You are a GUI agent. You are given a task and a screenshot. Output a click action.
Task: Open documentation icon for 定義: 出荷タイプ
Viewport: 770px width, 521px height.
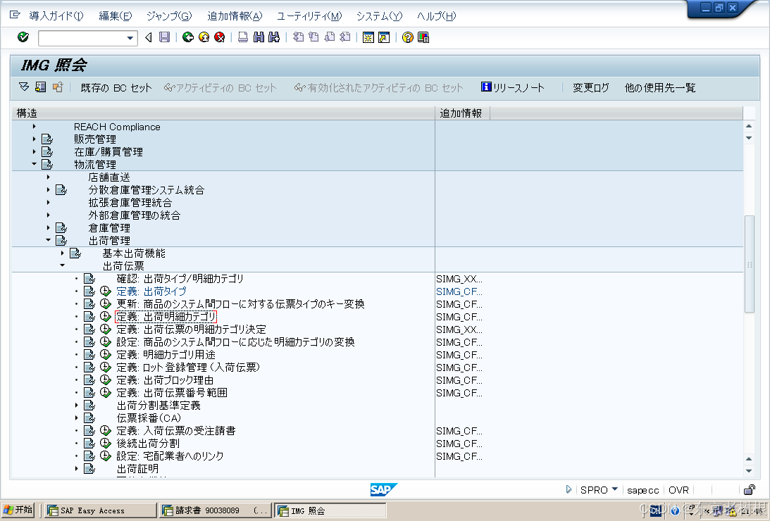[x=89, y=291]
